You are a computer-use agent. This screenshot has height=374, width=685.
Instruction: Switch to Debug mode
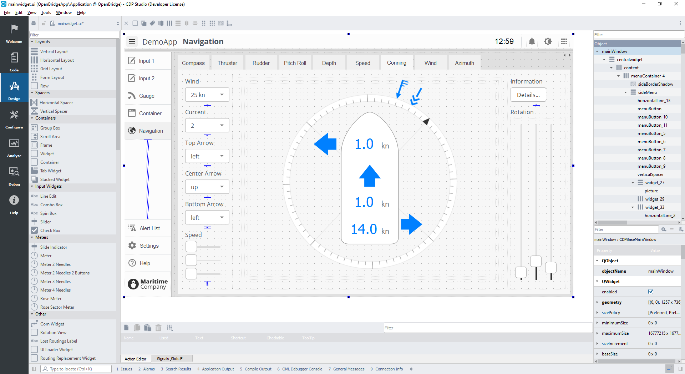click(x=14, y=175)
